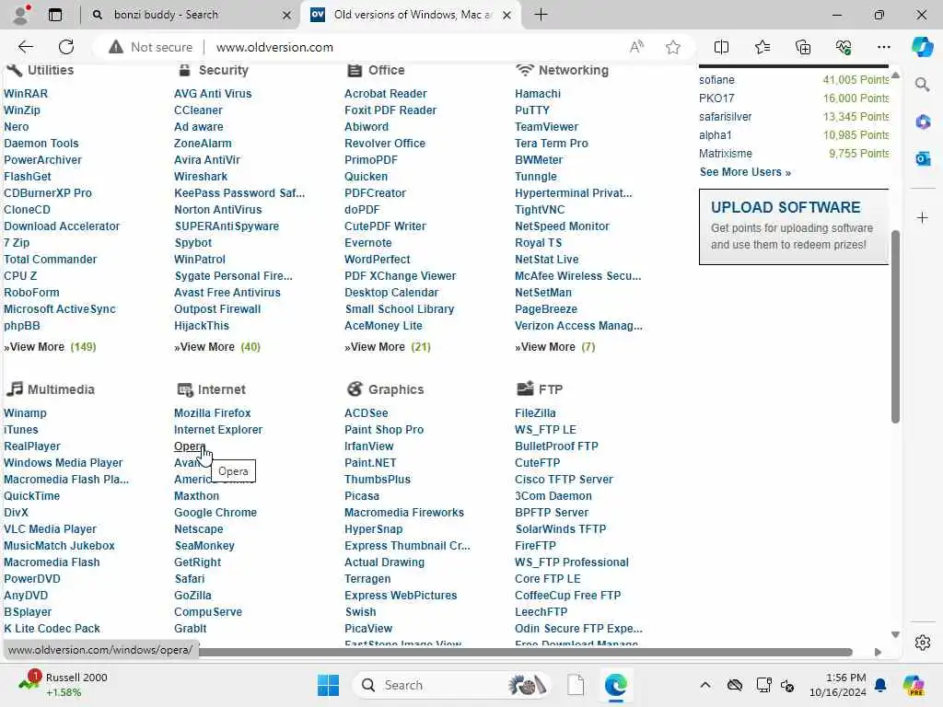This screenshot has height=707, width=943.
Task: Expand View More under Security (40)
Action: coord(217,347)
